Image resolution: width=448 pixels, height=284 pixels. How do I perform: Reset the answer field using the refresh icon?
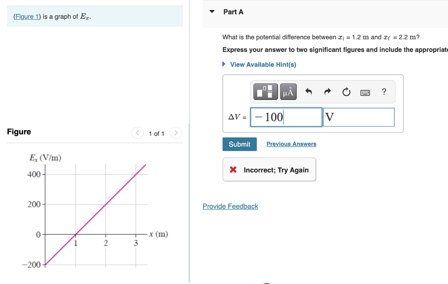click(x=346, y=92)
